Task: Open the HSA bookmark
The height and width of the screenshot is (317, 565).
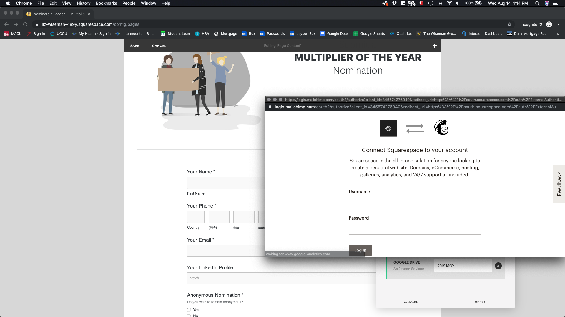Action: (x=202, y=34)
